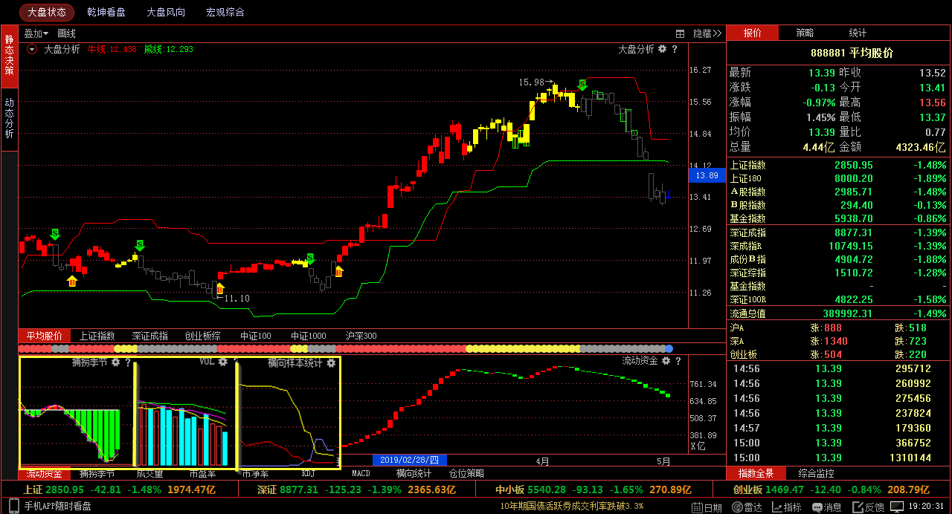Collapse the right panel with 隐藏>>
The height and width of the screenshot is (514, 952).
click(x=707, y=33)
